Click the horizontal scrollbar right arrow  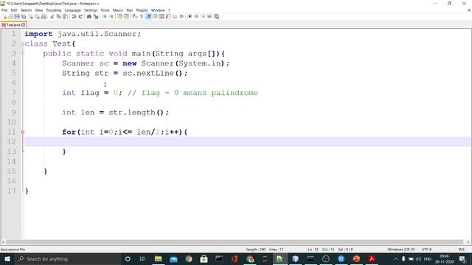(468, 242)
